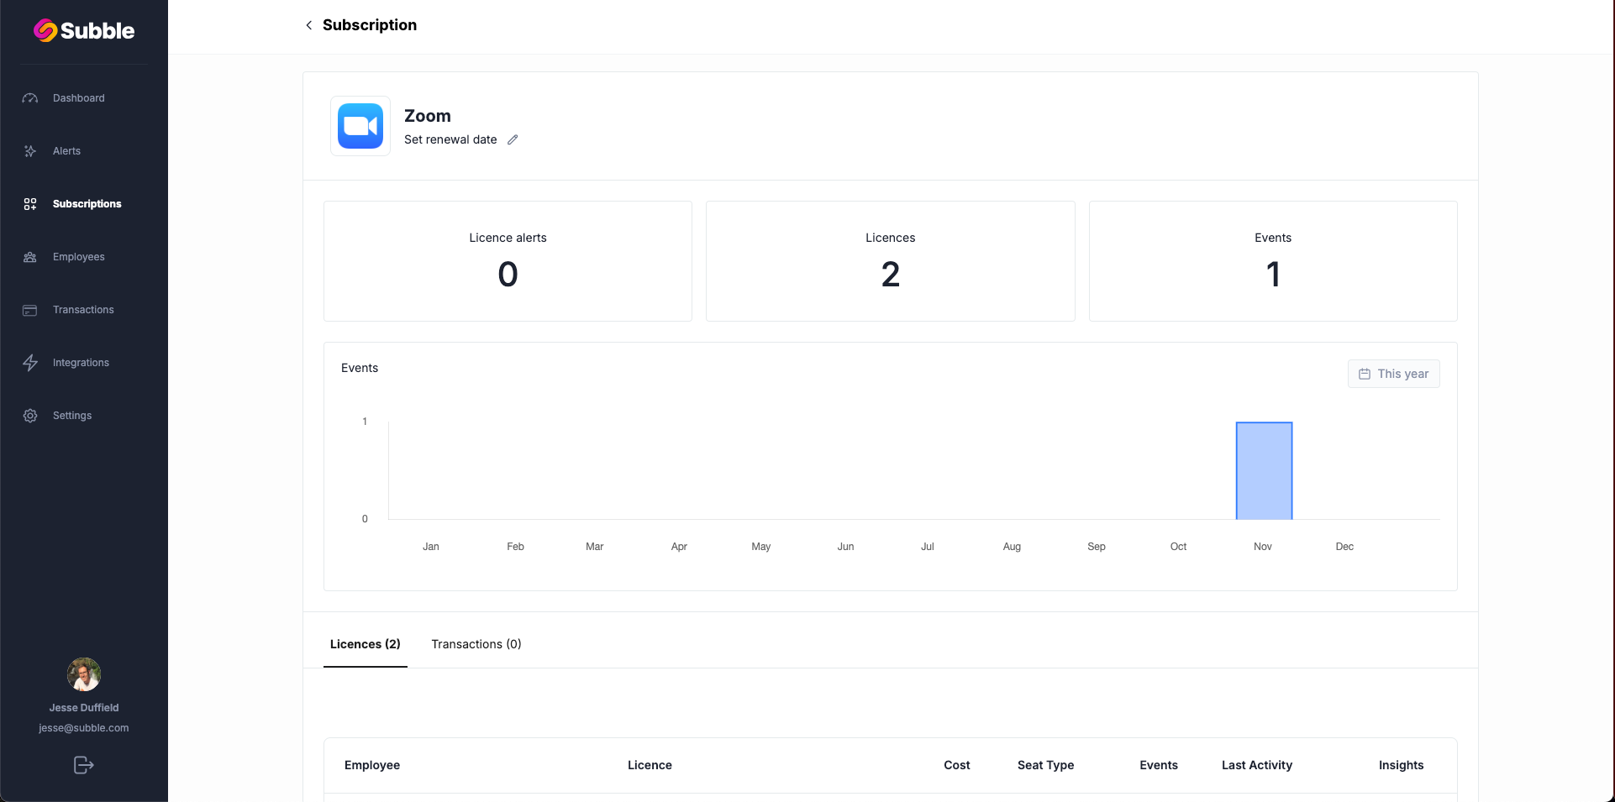Image resolution: width=1615 pixels, height=802 pixels.
Task: Click the Alerts sparkle icon
Action: [x=30, y=151]
